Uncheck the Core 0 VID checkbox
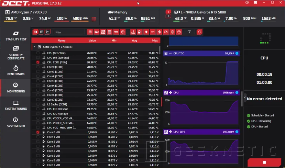 pyautogui.click(x=38, y=132)
